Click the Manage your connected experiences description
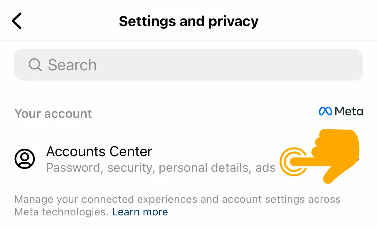377x228 pixels. point(177,206)
